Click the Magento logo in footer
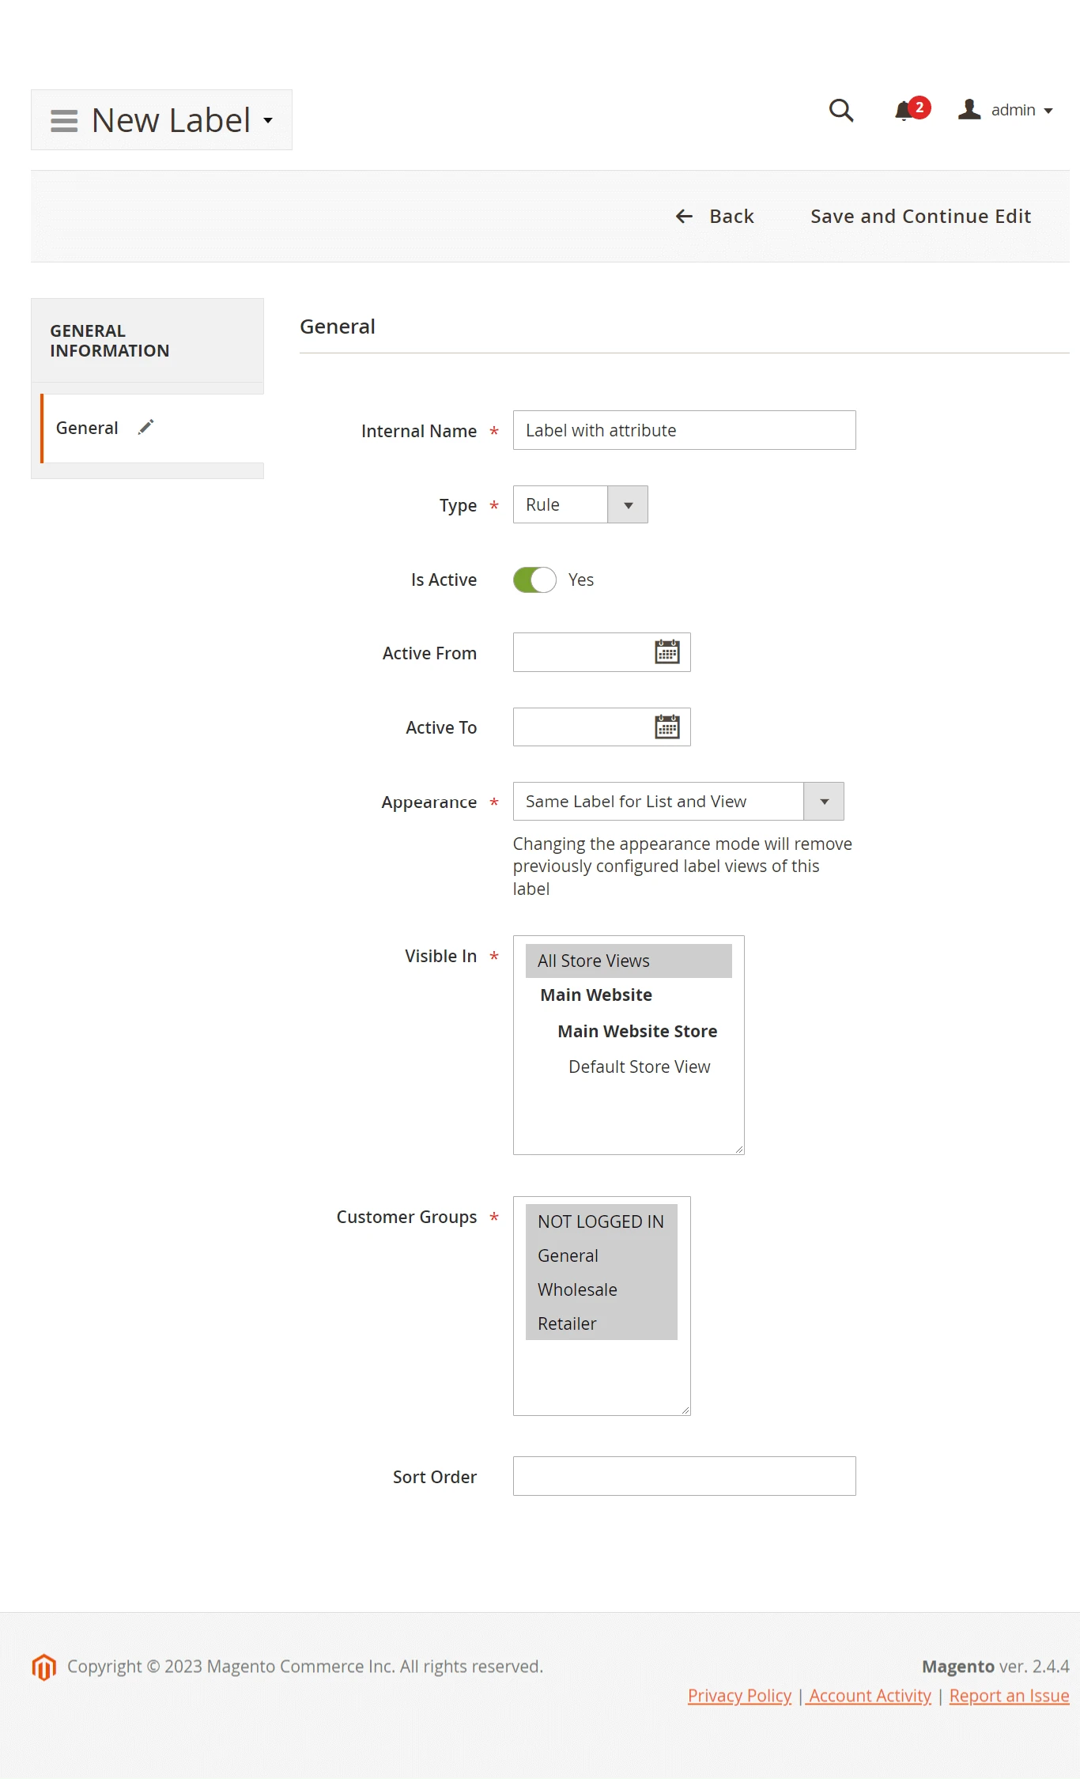 tap(44, 1667)
